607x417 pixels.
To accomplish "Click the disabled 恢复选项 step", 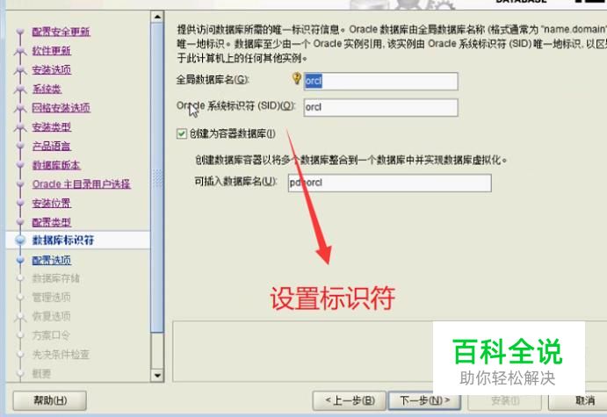I will [x=52, y=316].
